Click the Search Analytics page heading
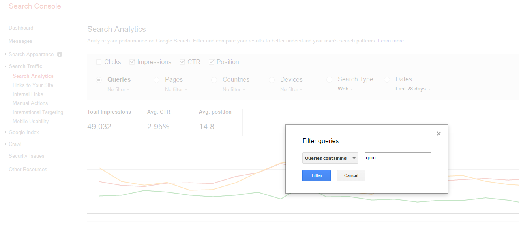This screenshot has width=519, height=225. [116, 29]
